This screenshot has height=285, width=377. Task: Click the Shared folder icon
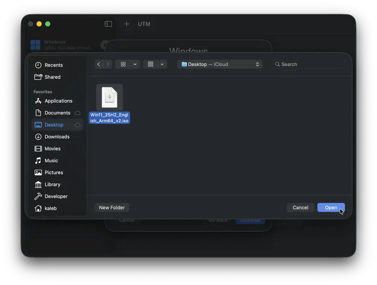tap(38, 77)
